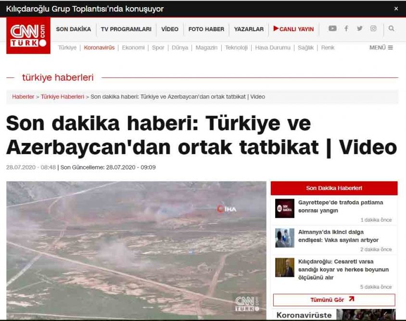Go to Ekonomi category
Screen dimensions: 406x321
(x=133, y=48)
